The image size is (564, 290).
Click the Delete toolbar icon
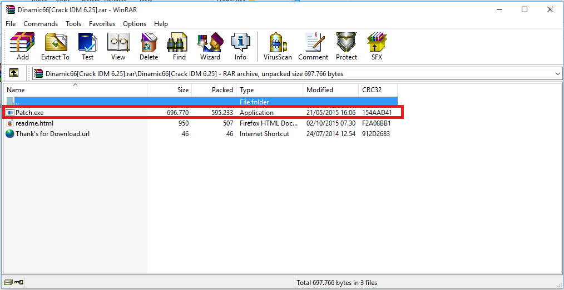149,46
